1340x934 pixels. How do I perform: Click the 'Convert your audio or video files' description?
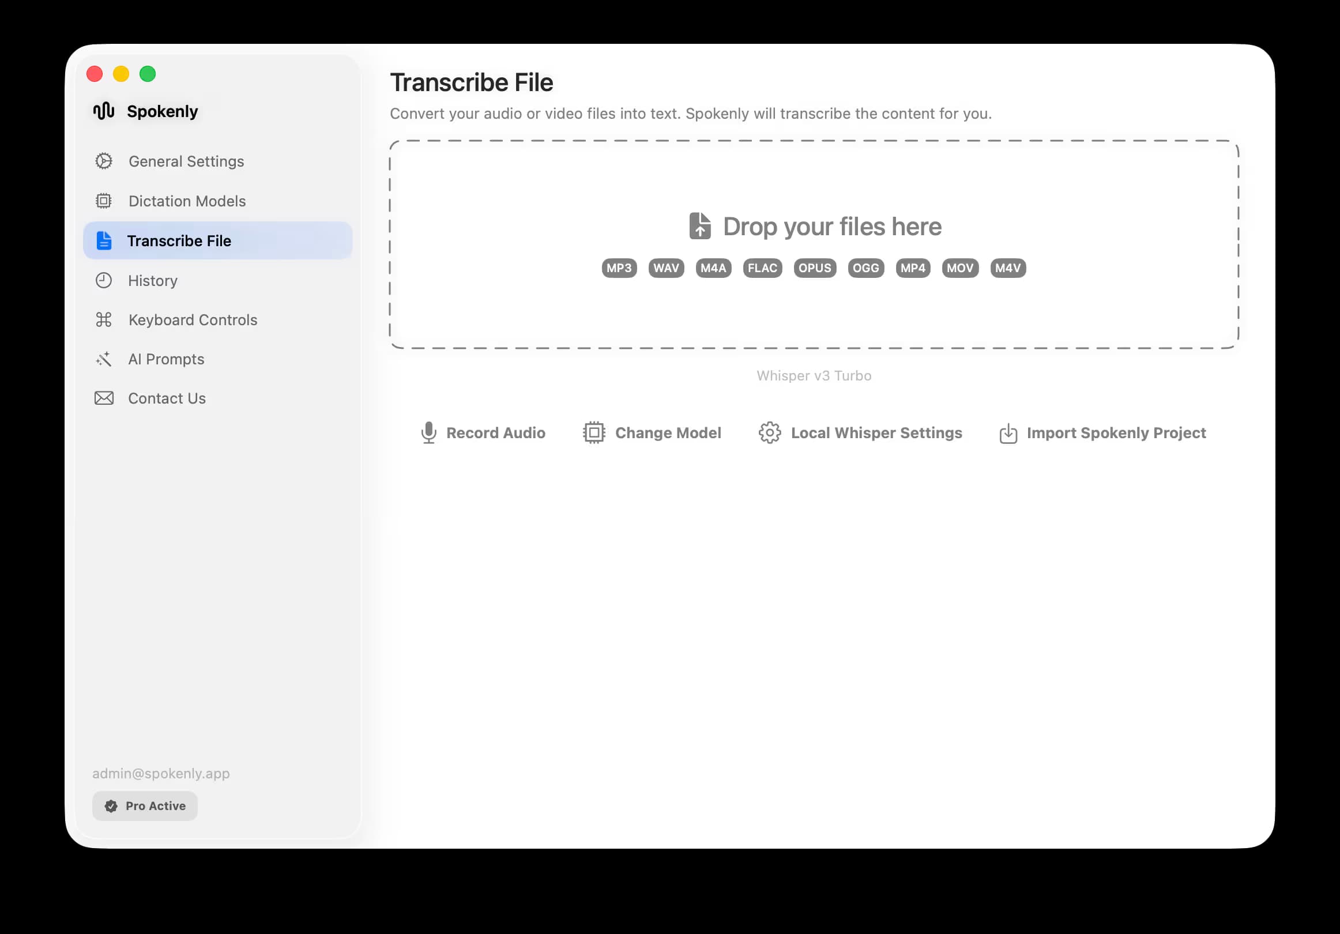[x=691, y=113]
